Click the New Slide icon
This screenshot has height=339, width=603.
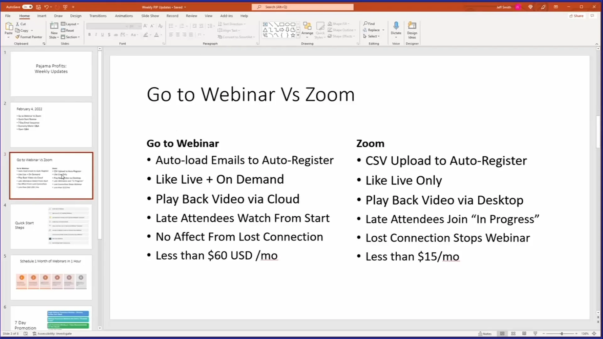(x=54, y=26)
